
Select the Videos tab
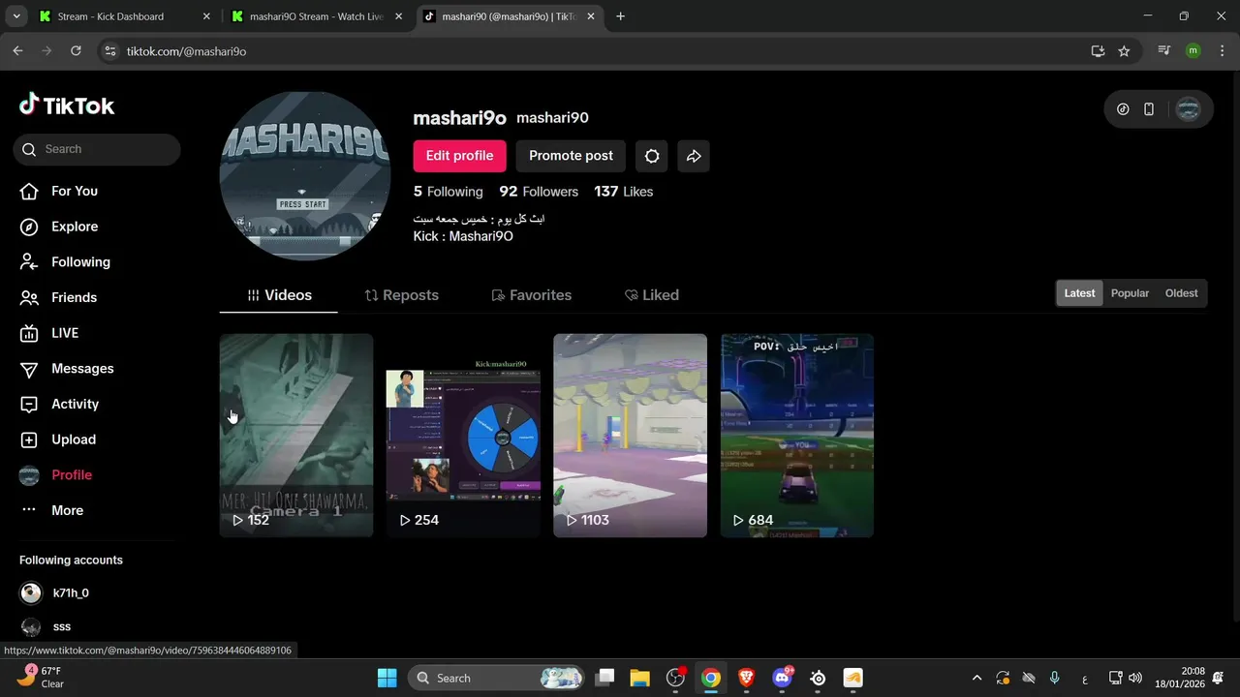279,295
